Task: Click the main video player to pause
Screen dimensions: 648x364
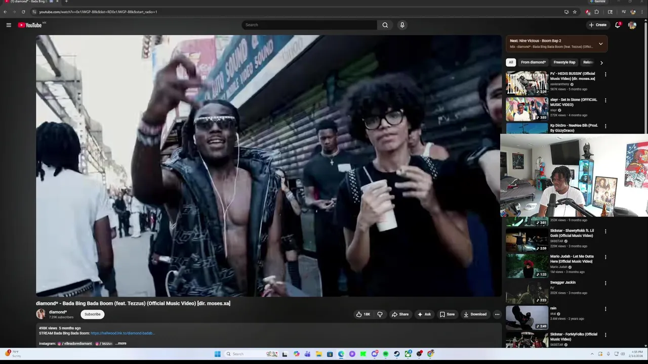Action: [268, 166]
